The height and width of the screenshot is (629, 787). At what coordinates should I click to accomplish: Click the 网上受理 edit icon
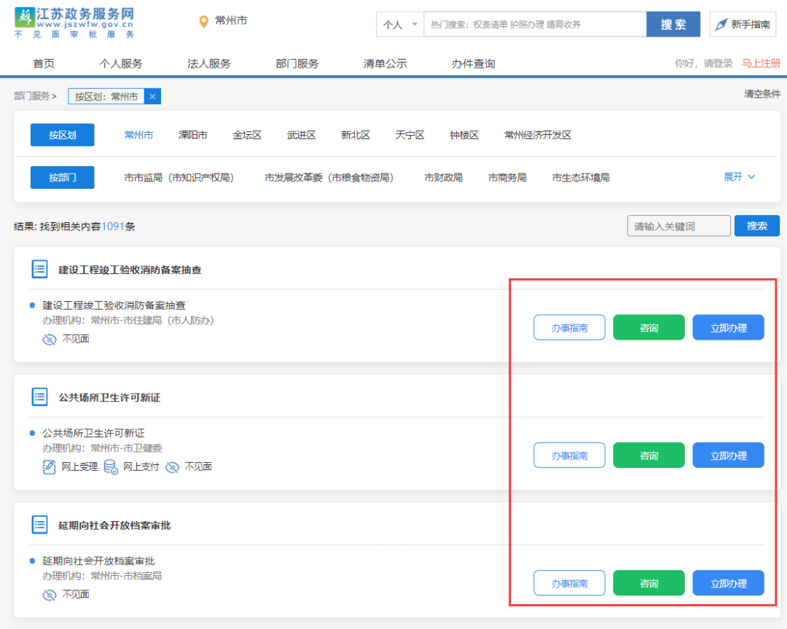coord(49,466)
